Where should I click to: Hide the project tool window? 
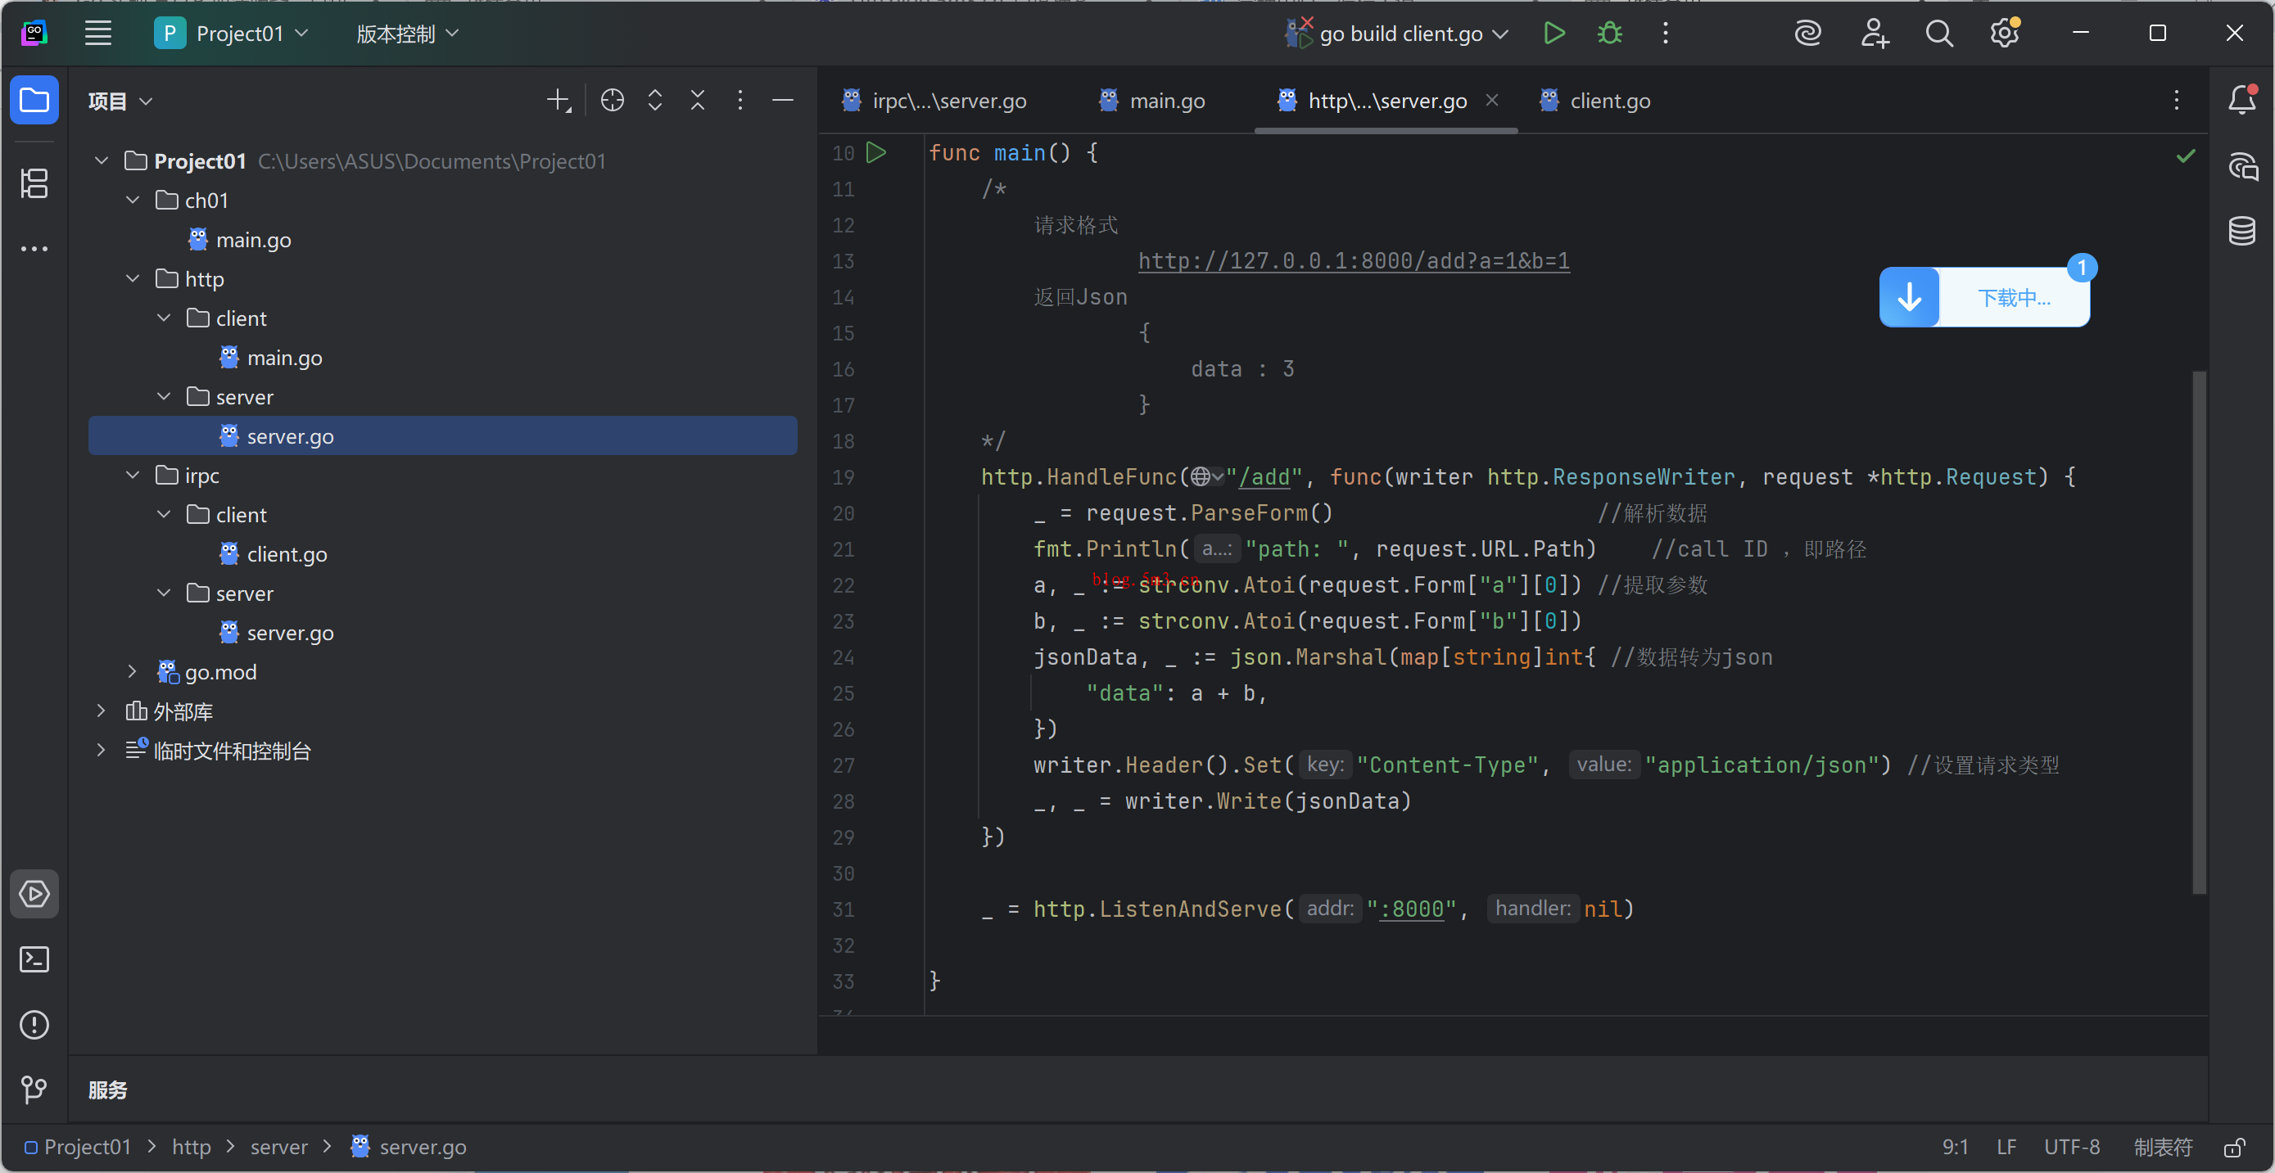pyautogui.click(x=782, y=101)
